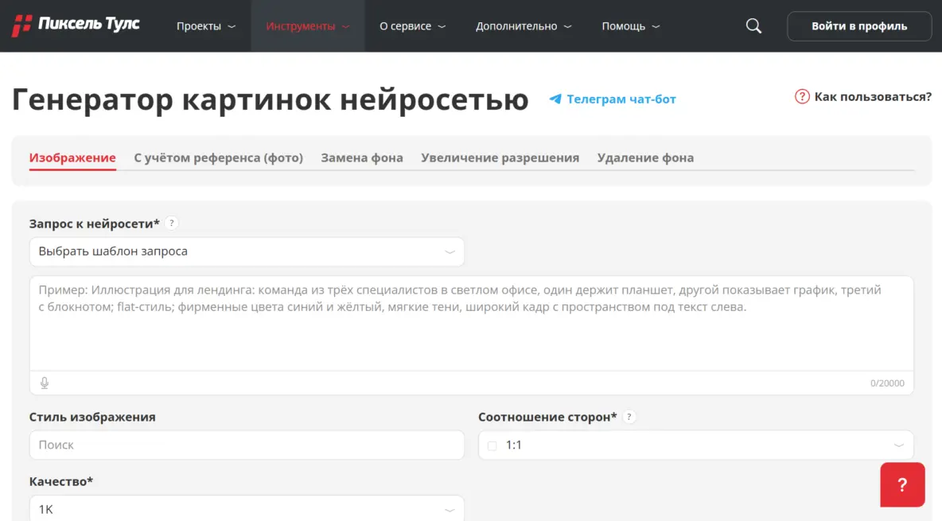Expand the О сервисе menu
This screenshot has width=942, height=521.
pos(412,26)
